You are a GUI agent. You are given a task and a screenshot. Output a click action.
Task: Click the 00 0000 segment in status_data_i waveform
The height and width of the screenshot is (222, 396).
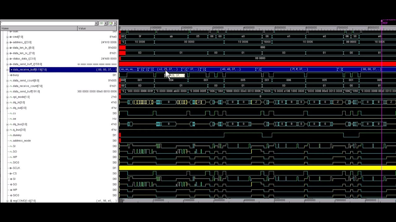click(x=260, y=58)
